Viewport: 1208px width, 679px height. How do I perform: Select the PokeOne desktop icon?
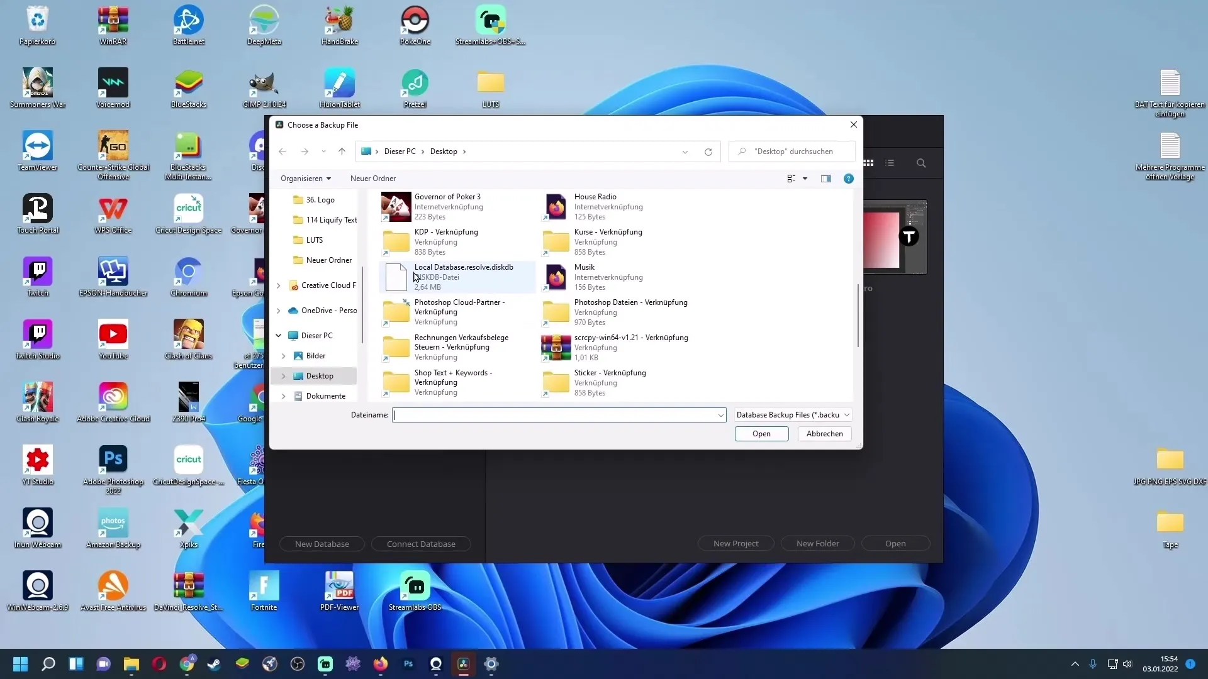415,26
